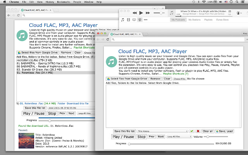Switch to My Podcasts tab
This screenshot has height=155, width=248.
[178, 20]
